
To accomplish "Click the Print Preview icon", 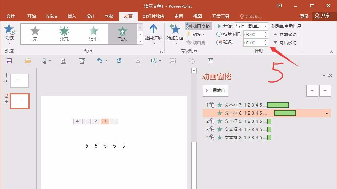I will (63, 61).
